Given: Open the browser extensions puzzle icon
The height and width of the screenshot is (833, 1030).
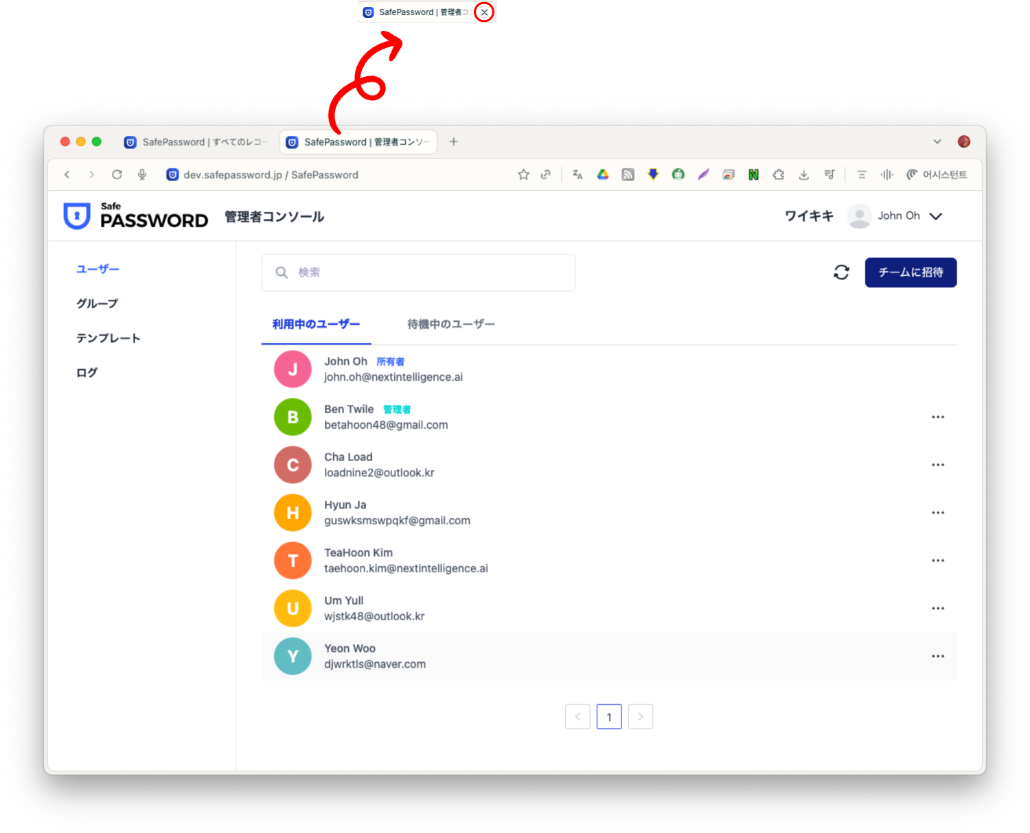Looking at the screenshot, I should point(778,175).
